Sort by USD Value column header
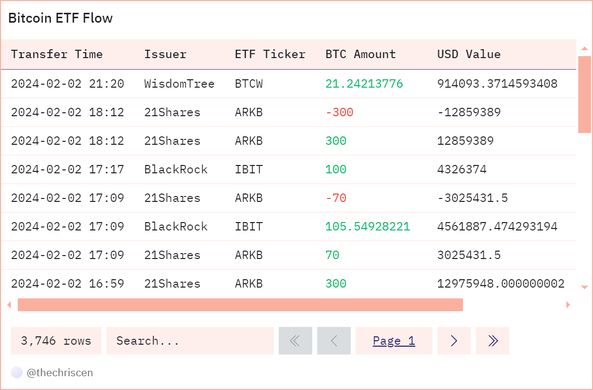 (469, 54)
